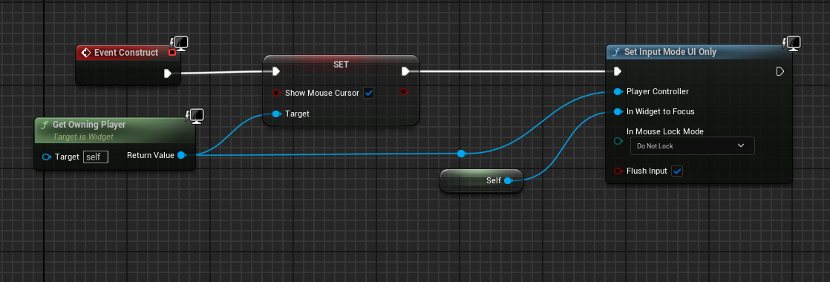The height and width of the screenshot is (282, 830).
Task: Click the In Mouse Lock Mode enum pin
Action: 618,141
